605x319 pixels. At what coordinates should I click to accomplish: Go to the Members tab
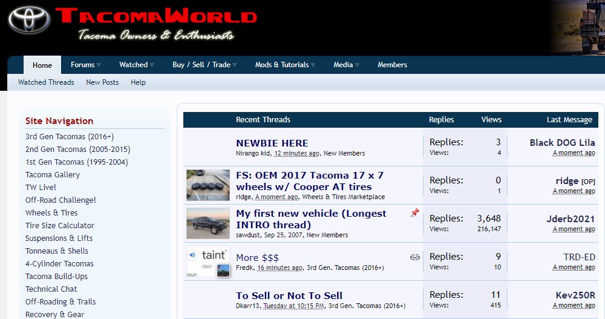392,65
